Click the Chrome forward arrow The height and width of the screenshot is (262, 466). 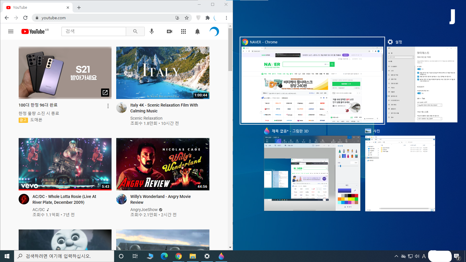16,18
